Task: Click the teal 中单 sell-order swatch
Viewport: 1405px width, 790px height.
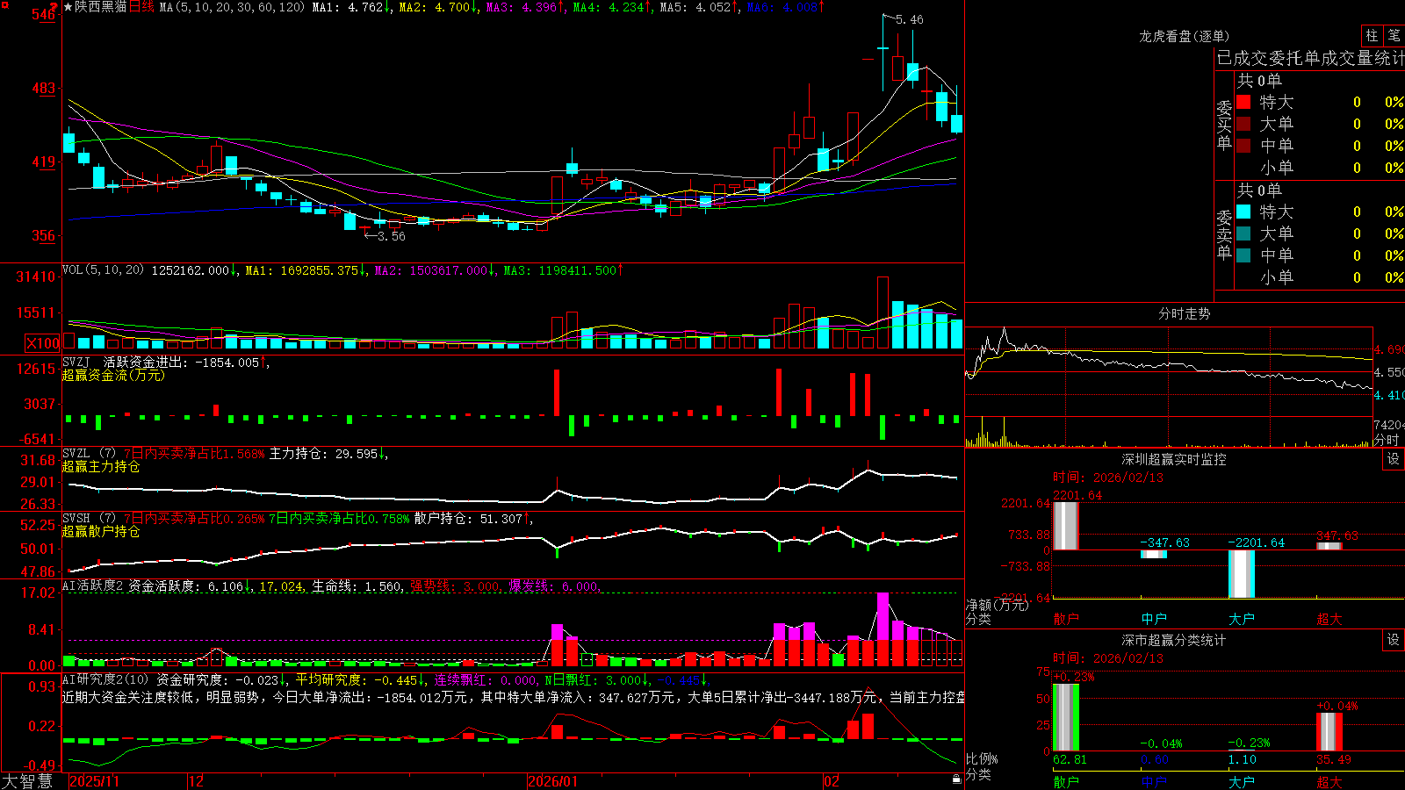Action: pyautogui.click(x=1243, y=255)
